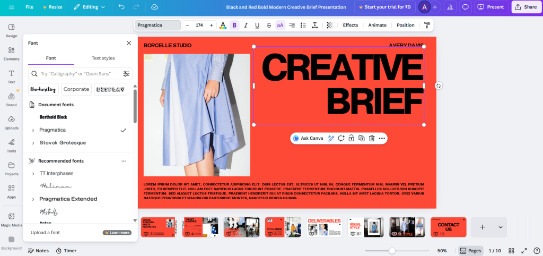Open the Text sidebar panel
This screenshot has width=543, height=256.
tap(12, 76)
